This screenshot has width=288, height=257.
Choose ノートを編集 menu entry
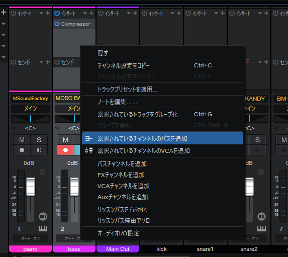point(162,102)
